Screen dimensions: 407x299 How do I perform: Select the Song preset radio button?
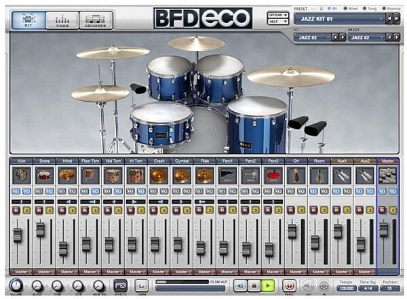point(364,9)
